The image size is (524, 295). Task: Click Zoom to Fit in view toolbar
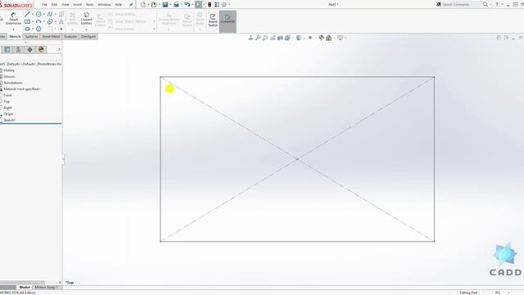point(258,38)
